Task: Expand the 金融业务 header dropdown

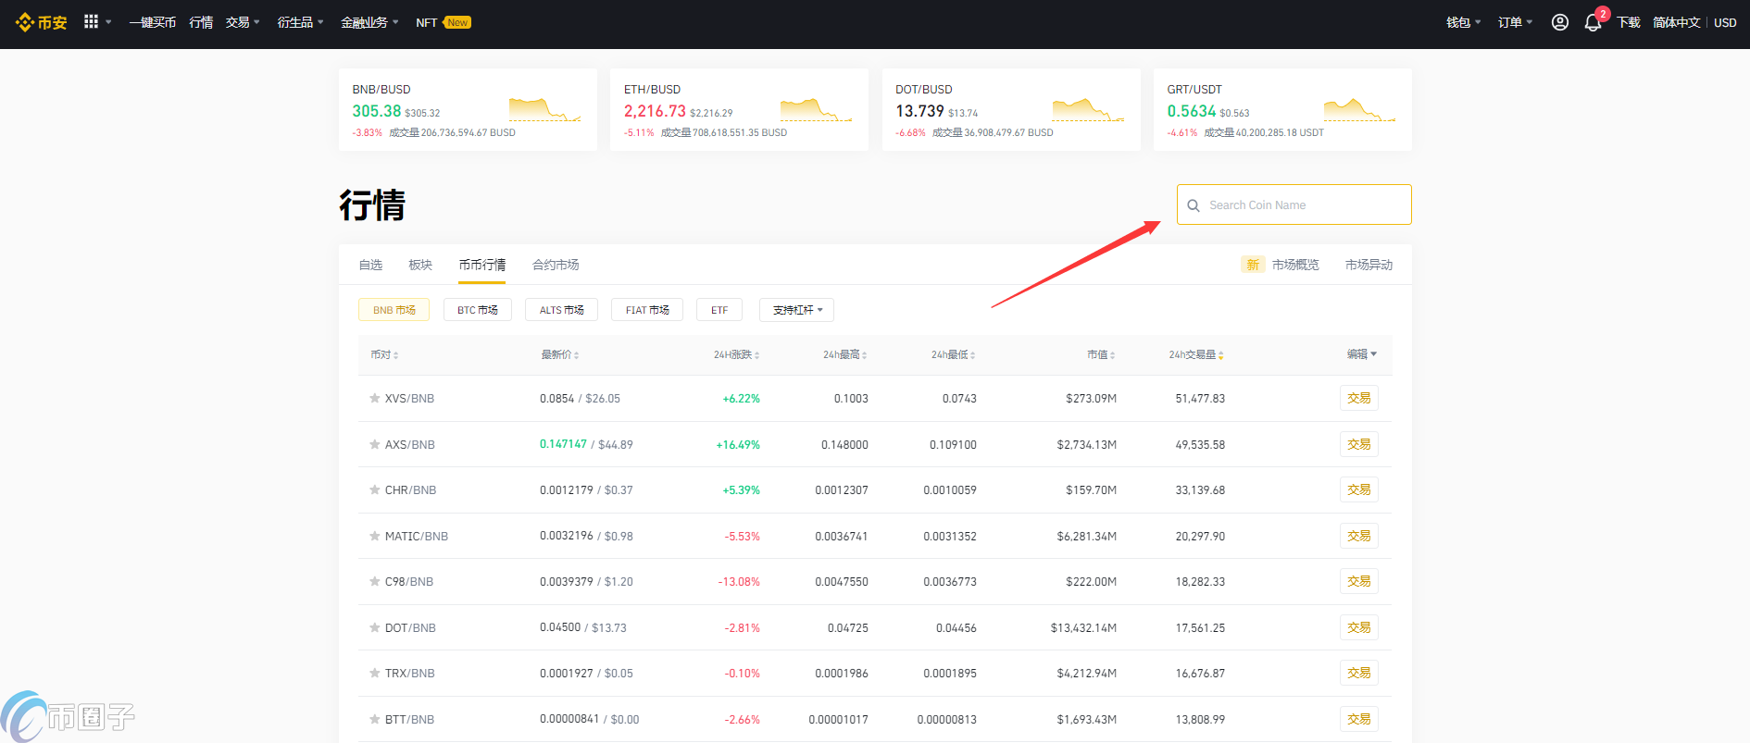Action: pyautogui.click(x=369, y=22)
